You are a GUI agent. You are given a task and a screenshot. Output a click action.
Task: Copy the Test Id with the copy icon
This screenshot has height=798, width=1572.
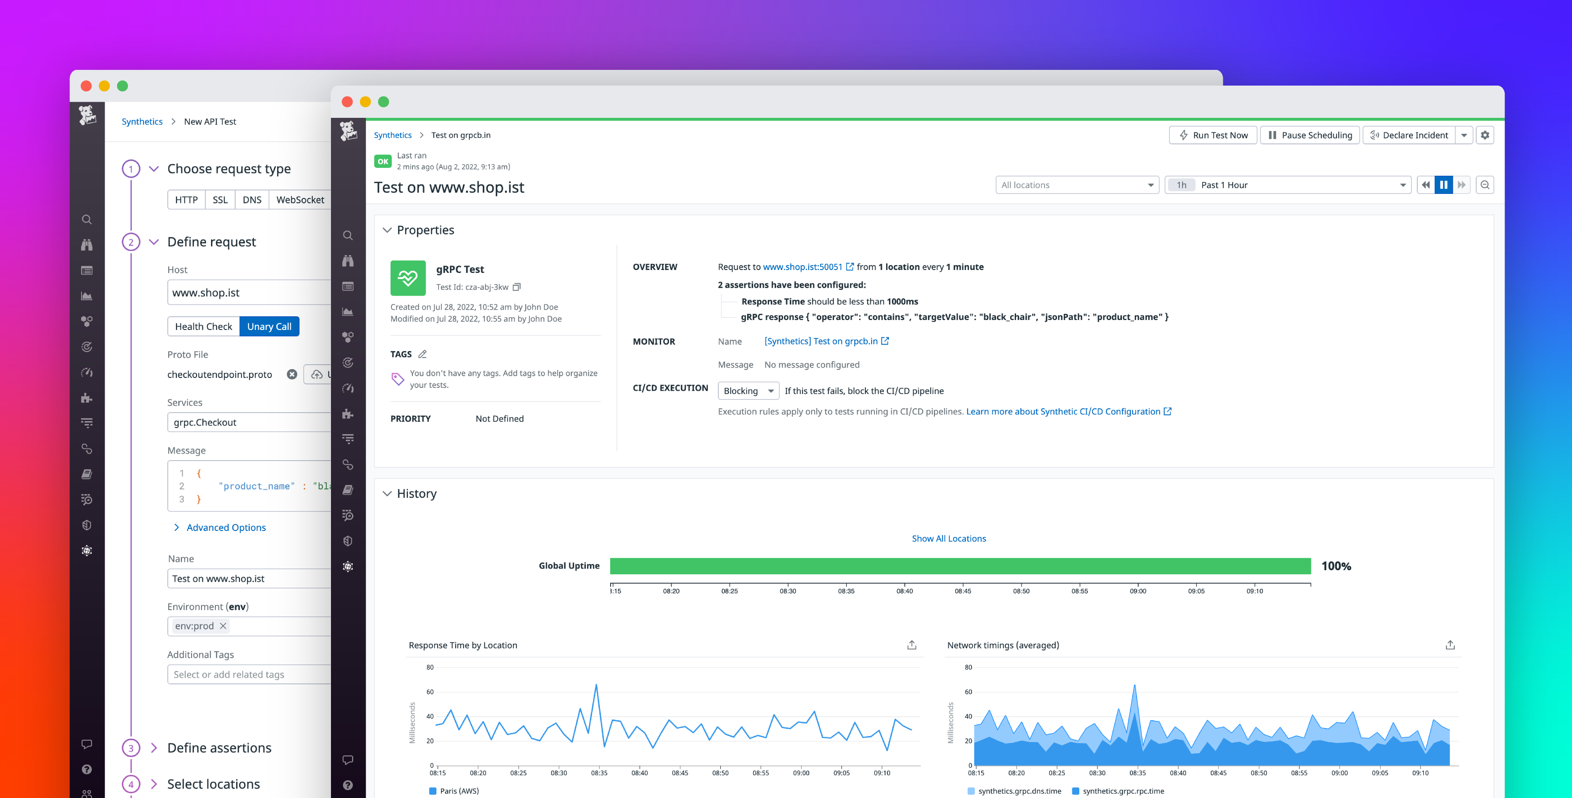click(517, 287)
